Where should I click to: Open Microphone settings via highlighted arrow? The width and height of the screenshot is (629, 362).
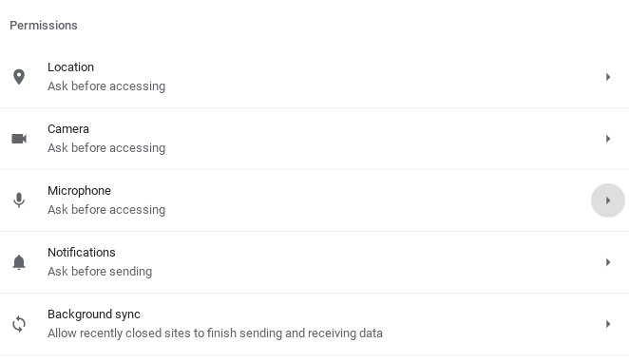[x=608, y=200]
